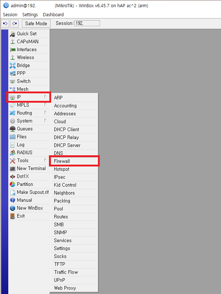Click the Dot1X icon
The image size is (221, 294).
(13, 177)
